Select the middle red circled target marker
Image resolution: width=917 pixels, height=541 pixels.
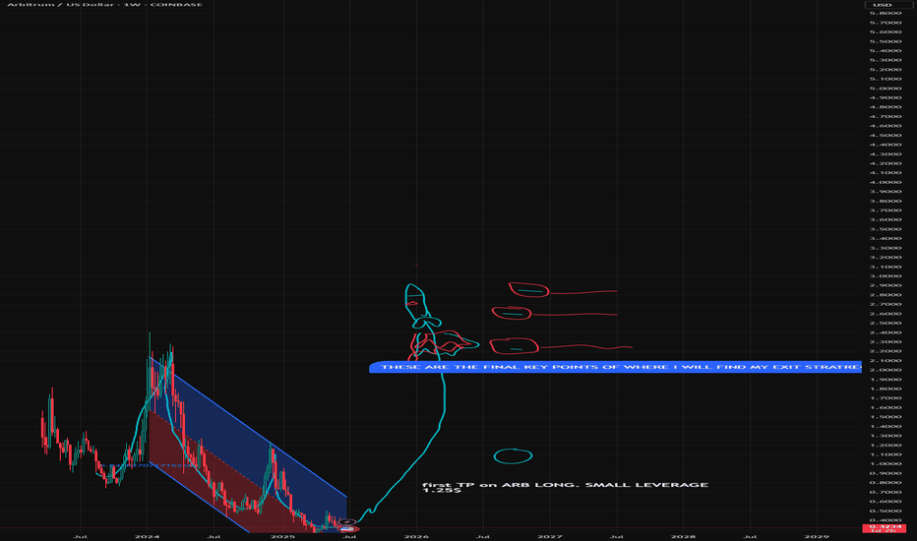[x=512, y=314]
